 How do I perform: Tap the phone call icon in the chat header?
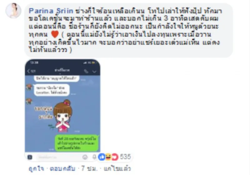pos(86,71)
